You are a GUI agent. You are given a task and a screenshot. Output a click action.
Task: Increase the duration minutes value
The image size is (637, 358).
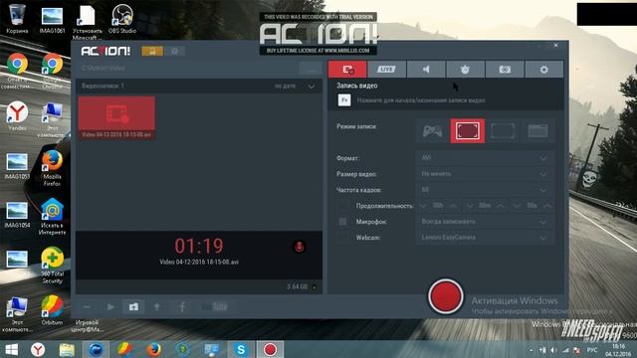(501, 206)
